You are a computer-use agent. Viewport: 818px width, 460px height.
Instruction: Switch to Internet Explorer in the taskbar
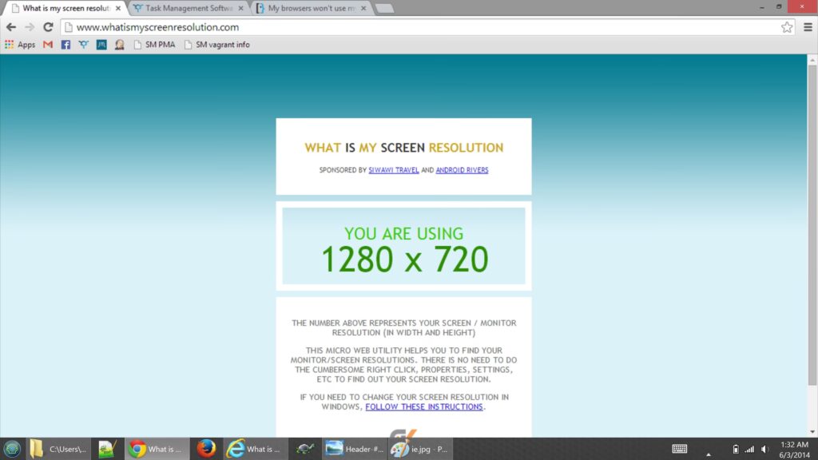[x=254, y=449]
